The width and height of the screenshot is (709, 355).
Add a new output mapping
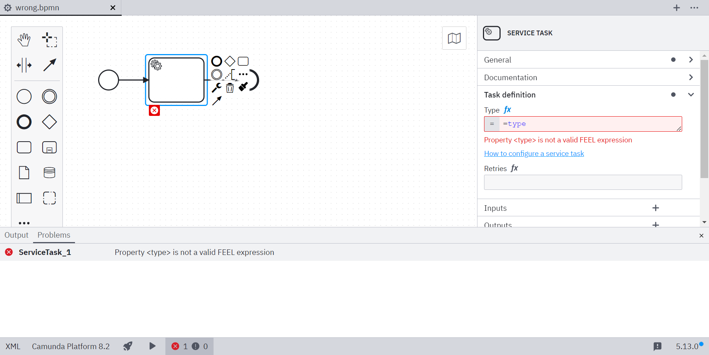656,224
